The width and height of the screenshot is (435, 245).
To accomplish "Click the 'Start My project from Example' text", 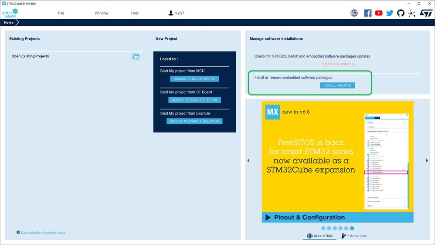I will coord(185,113).
